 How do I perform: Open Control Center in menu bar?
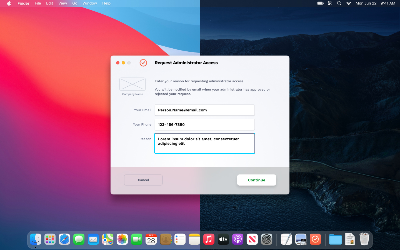click(330, 3)
